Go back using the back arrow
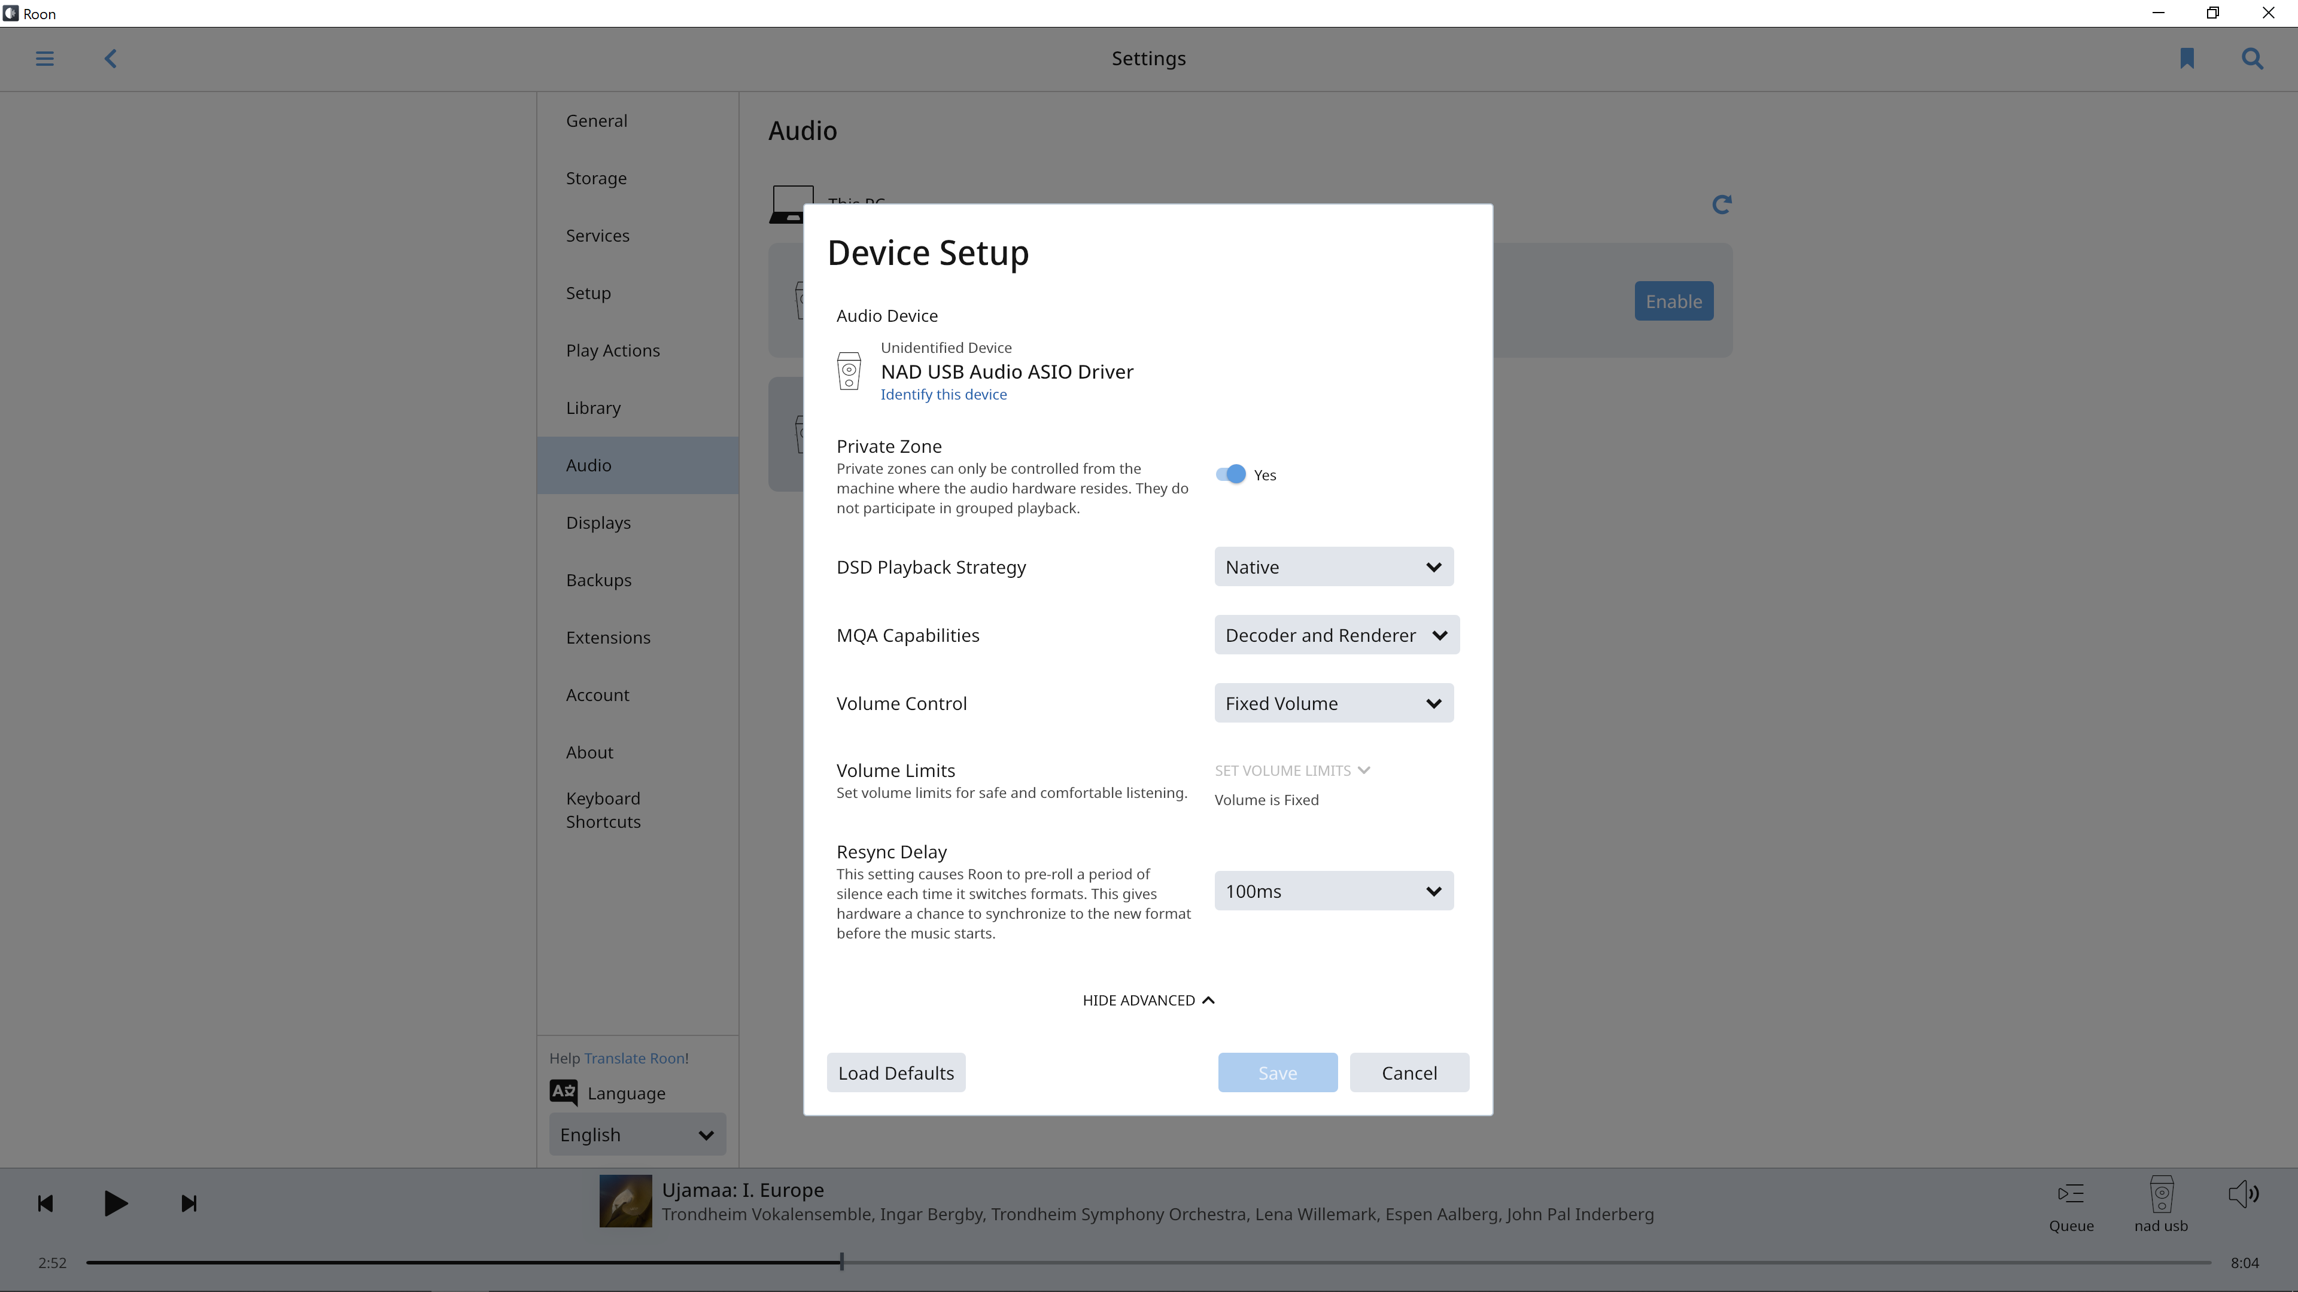Viewport: 2298px width, 1292px height. coord(111,59)
